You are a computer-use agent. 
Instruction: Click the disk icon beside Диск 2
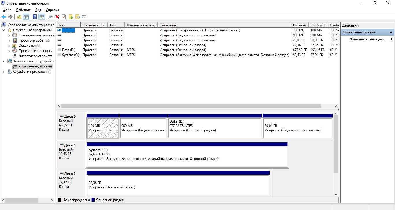62,173
